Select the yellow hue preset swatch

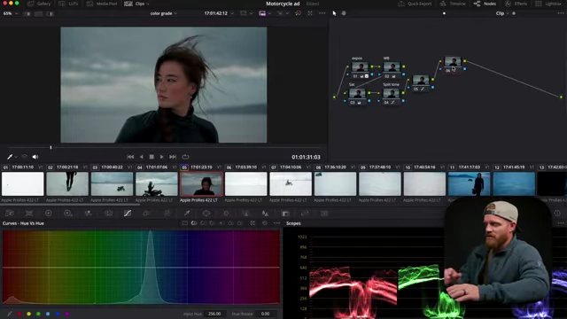(29, 314)
